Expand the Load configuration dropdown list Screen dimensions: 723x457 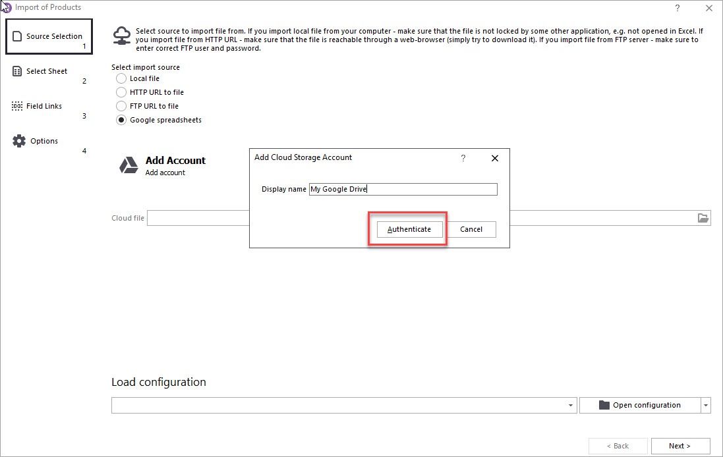(x=571, y=406)
